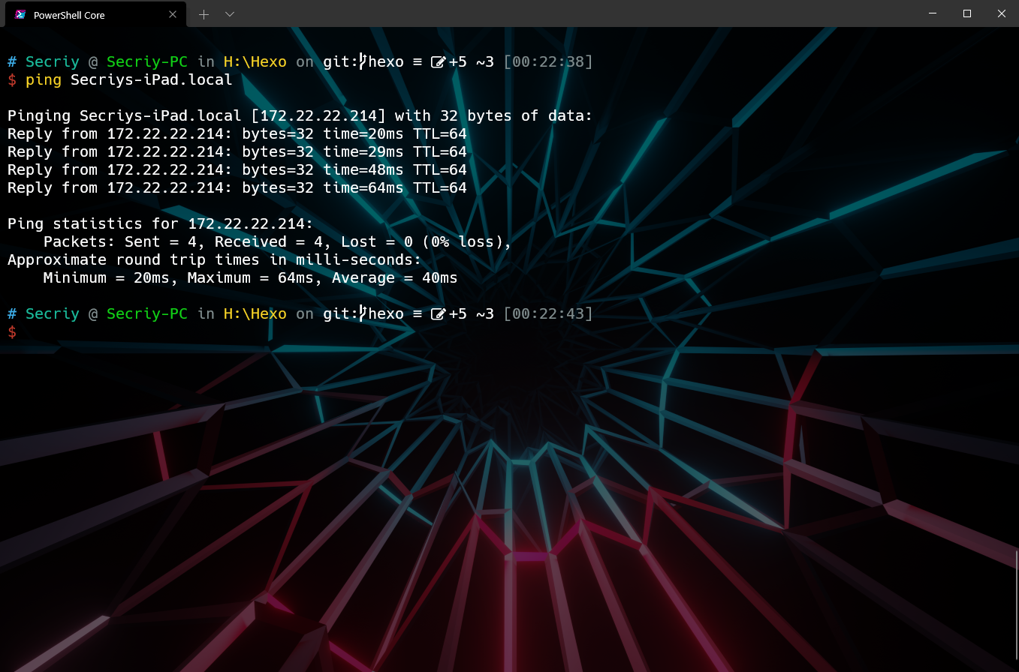Viewport: 1019px width, 672px height.
Task: Click H:\Hexo path in first prompt
Action: [x=255, y=61]
